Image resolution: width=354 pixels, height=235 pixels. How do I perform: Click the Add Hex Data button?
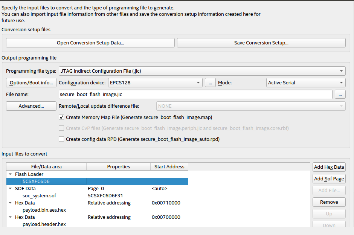329,167
